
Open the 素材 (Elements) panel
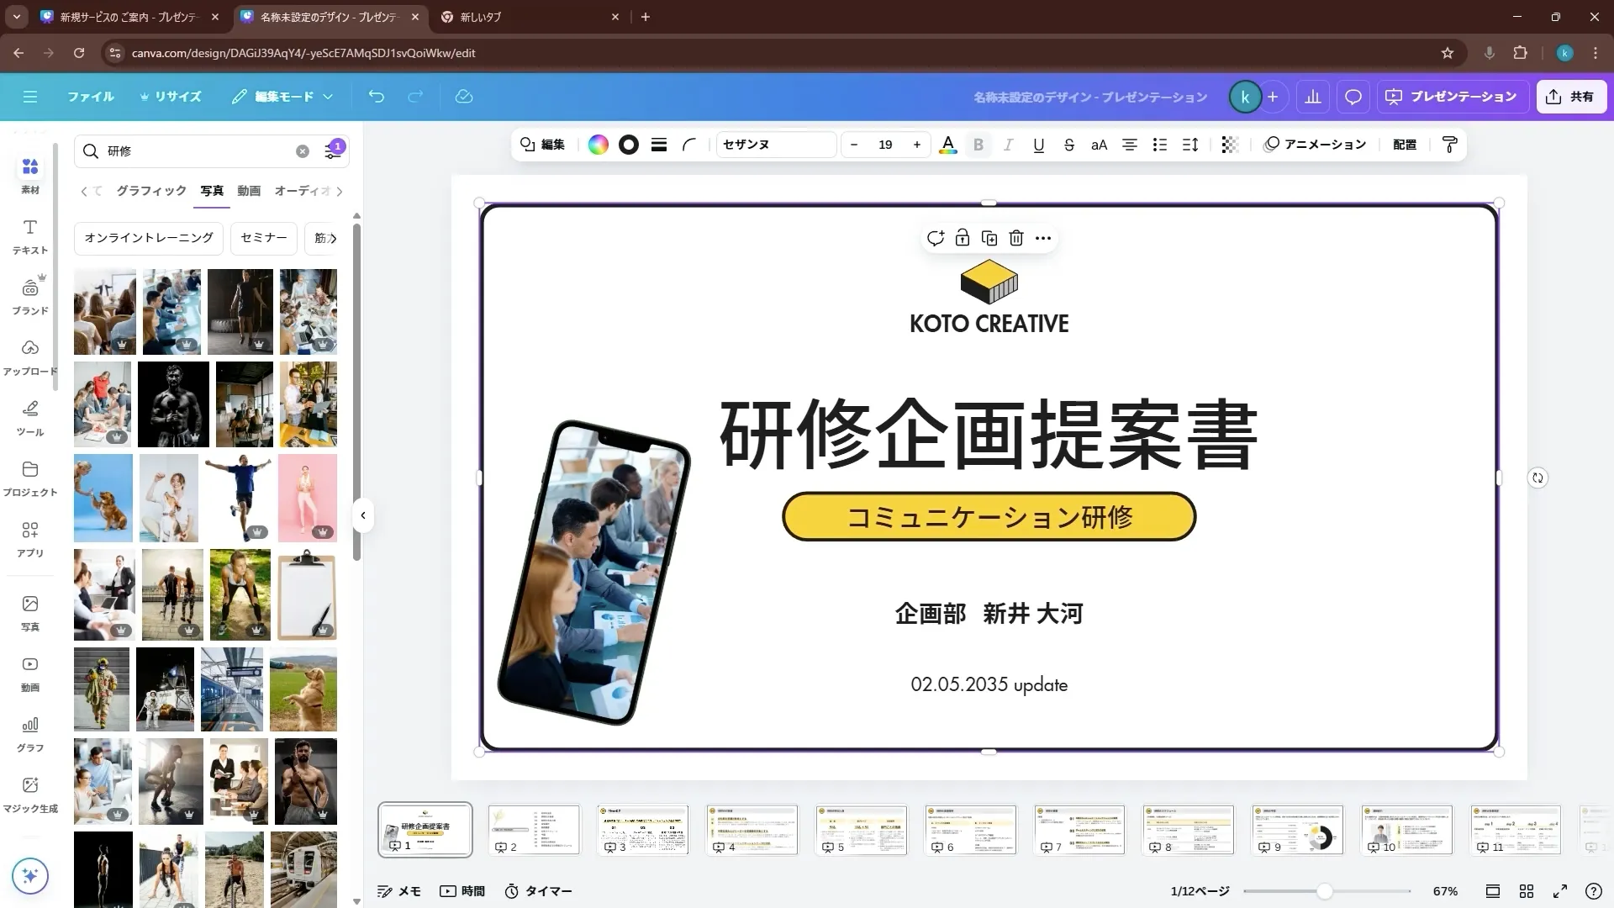click(x=29, y=175)
